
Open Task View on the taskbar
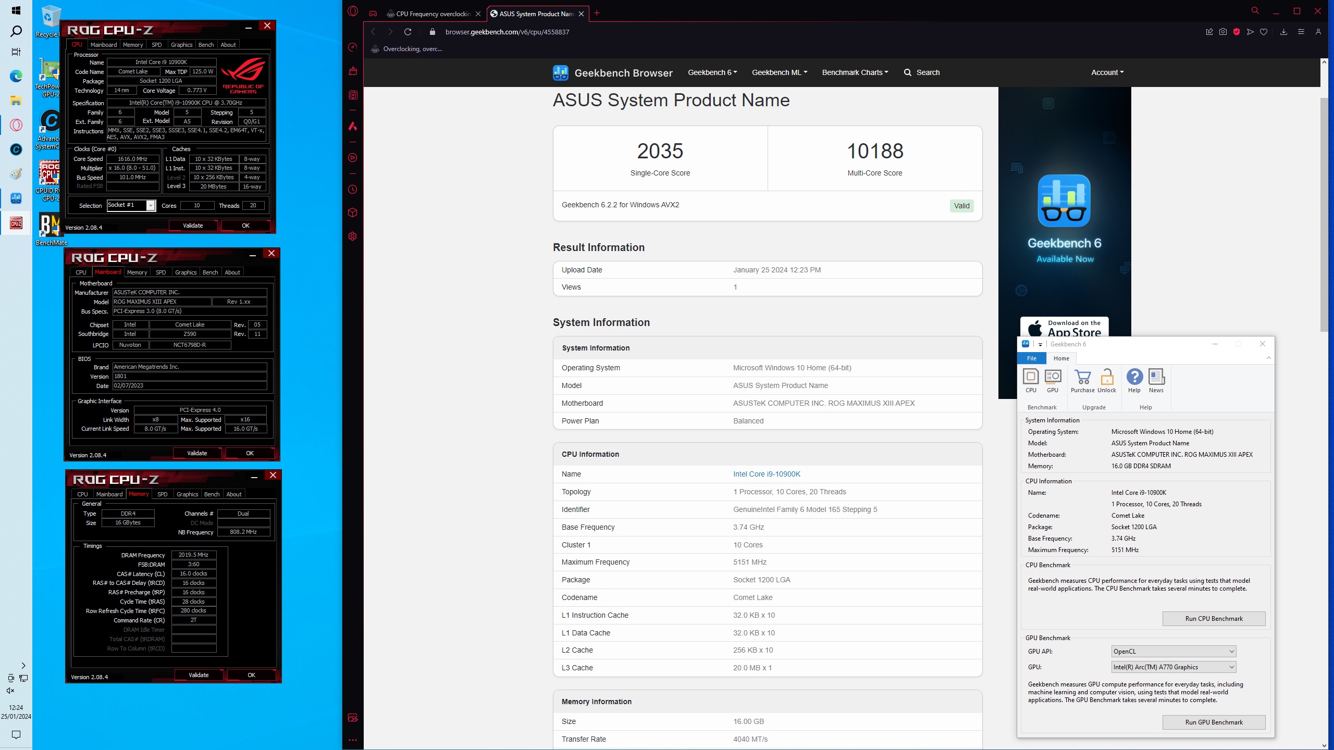[x=16, y=52]
